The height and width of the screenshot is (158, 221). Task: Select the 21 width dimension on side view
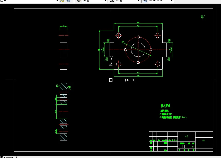coord(64,26)
